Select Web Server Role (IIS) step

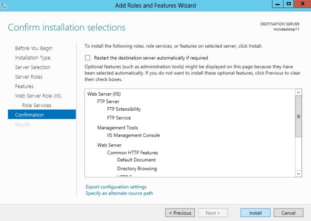tap(38, 96)
